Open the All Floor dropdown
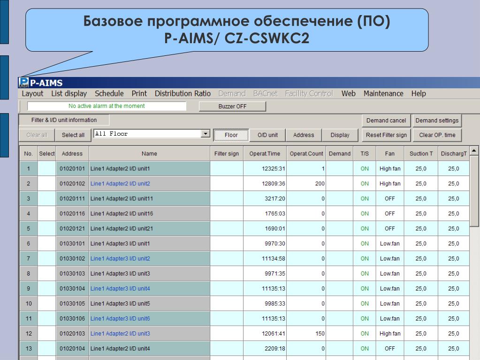This screenshot has height=360, width=480. (x=206, y=134)
